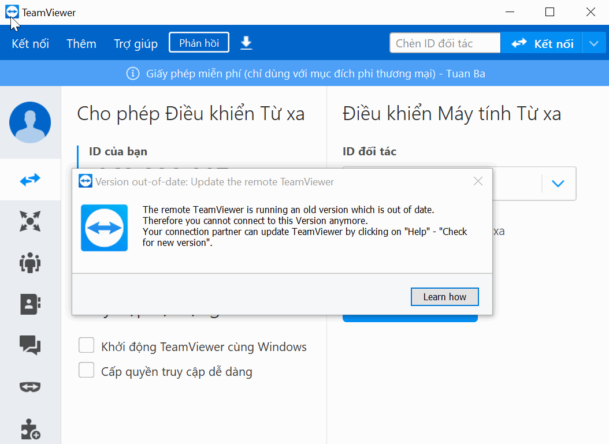Focus the Chèn ID đối tác input field

445,43
